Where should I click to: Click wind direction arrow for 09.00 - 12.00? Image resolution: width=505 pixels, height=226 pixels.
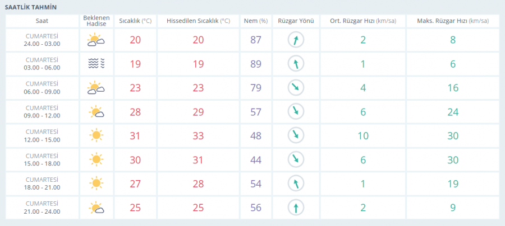(x=296, y=112)
